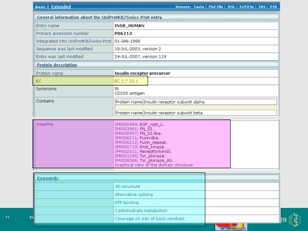The image size is (308, 231).
Task: Open Graphical view of the domain structure
Action: [154, 165]
